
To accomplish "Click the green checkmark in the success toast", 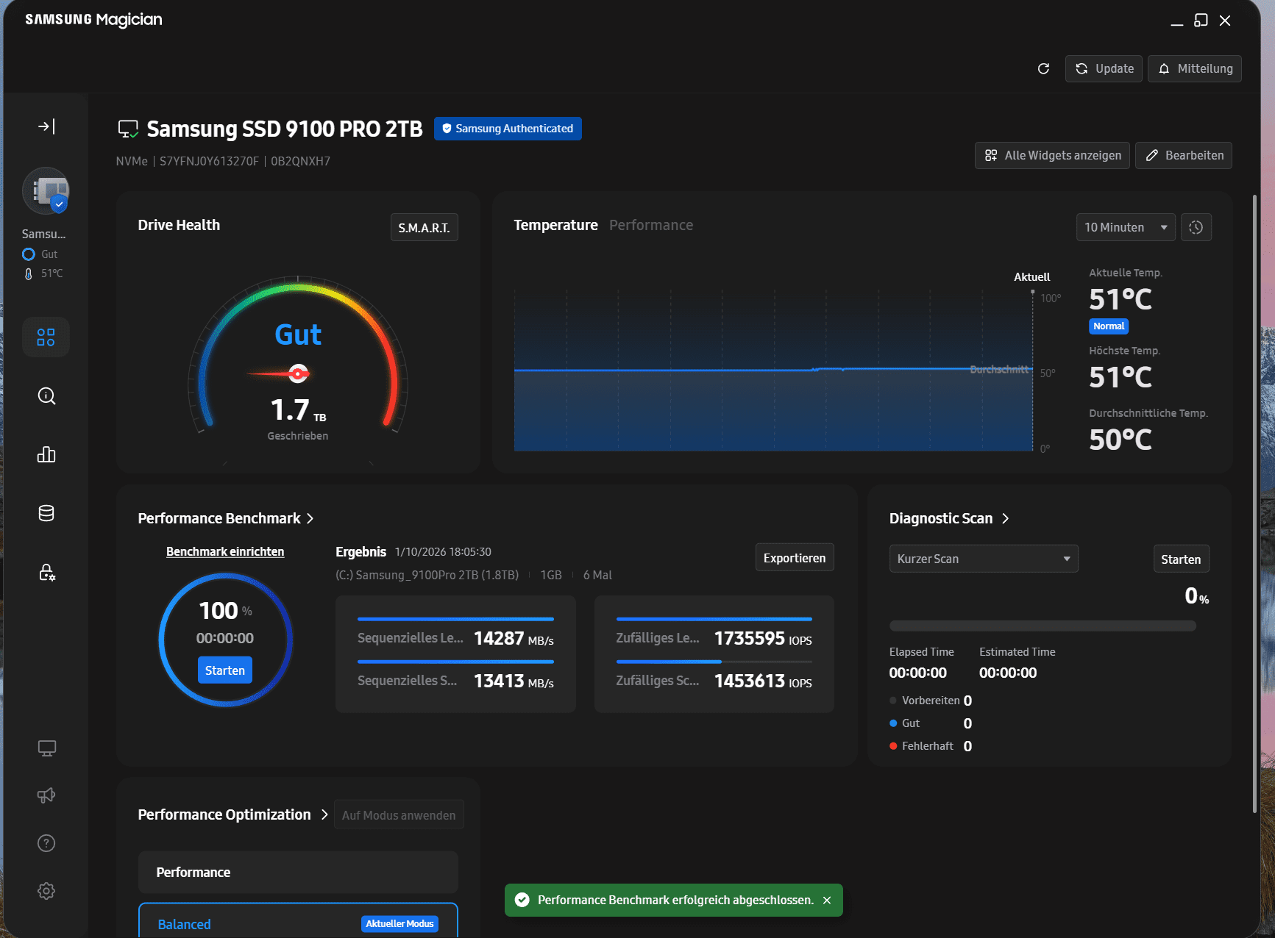I will tap(522, 901).
